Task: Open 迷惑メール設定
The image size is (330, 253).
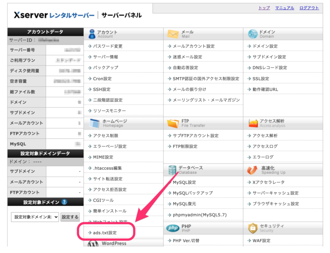Action: point(187,57)
